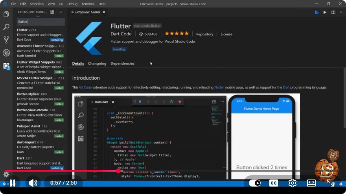Install Awesome Flutter Snippets extension

pyautogui.click(x=59, y=56)
